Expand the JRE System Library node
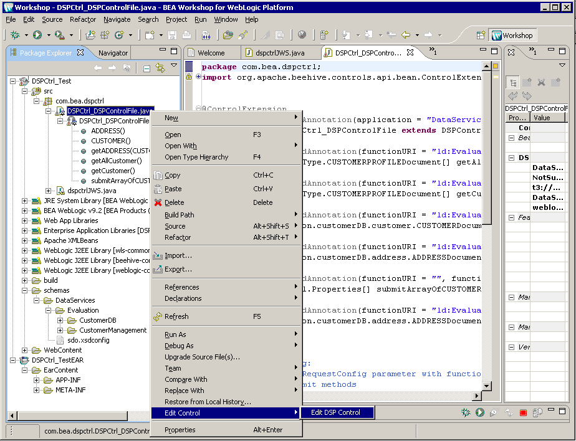The width and height of the screenshot is (576, 441). coord(25,201)
